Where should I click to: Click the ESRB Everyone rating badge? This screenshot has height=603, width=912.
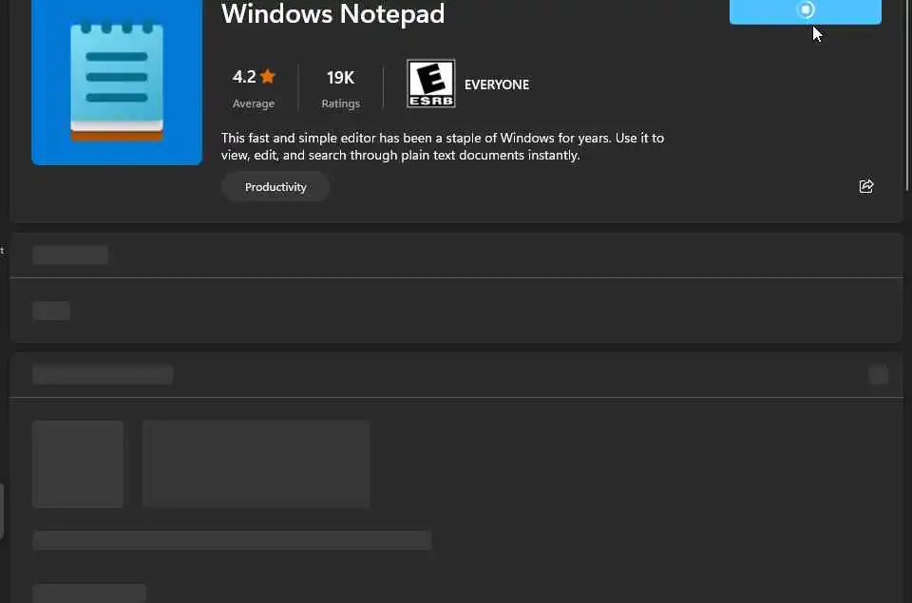(x=431, y=84)
